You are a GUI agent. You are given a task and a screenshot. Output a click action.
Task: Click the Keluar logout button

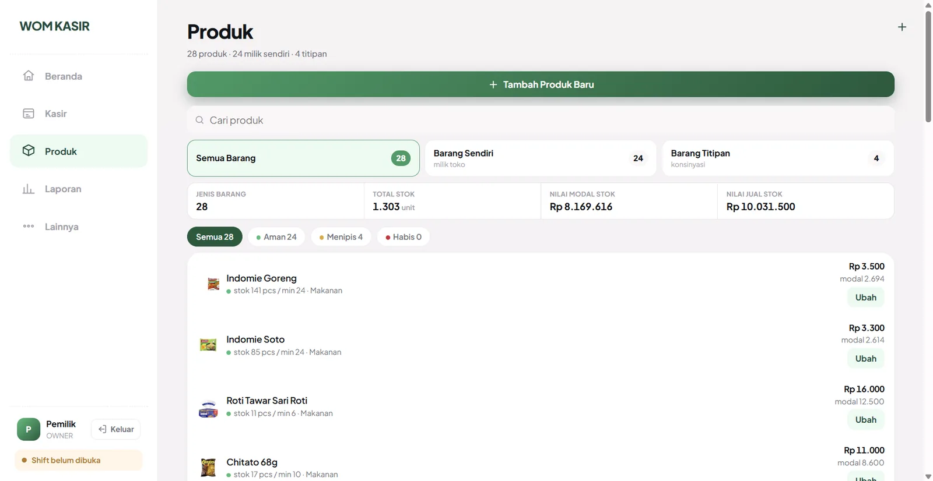point(116,429)
